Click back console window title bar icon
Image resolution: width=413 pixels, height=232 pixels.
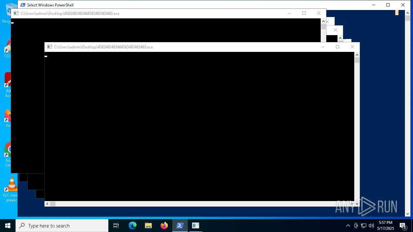tap(16, 14)
